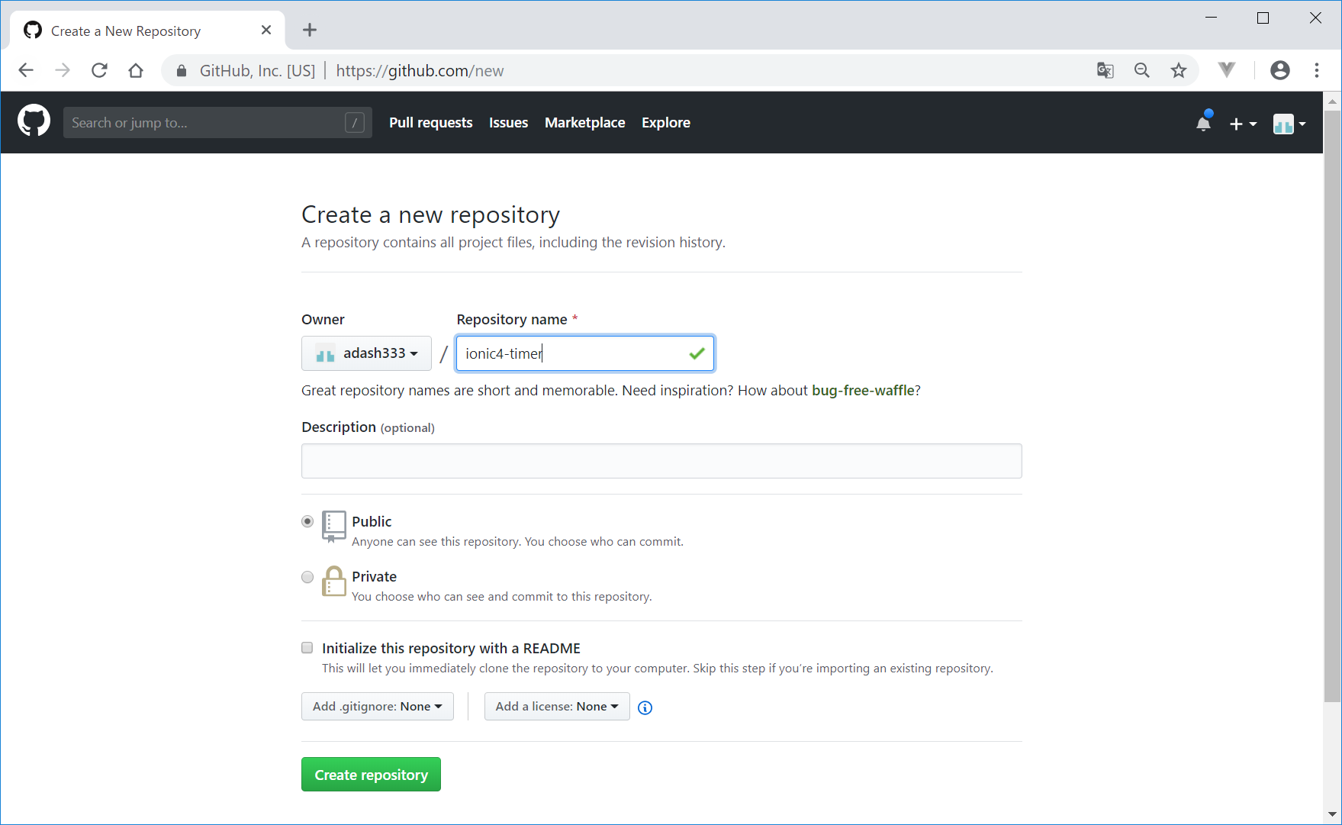Screen dimensions: 1342x825
Task: Select the Private visibility option
Action: tap(307, 577)
